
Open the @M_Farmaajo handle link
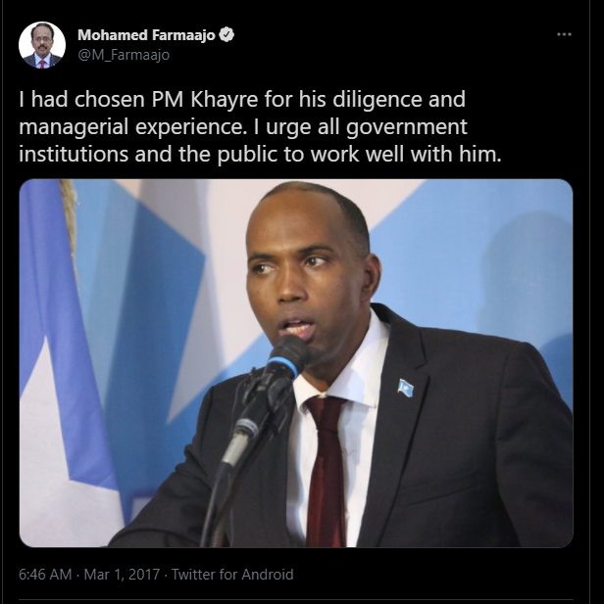pyautogui.click(x=124, y=55)
